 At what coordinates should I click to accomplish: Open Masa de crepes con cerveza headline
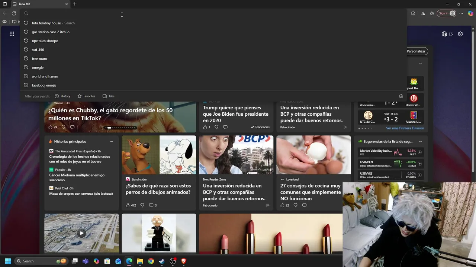81,194
